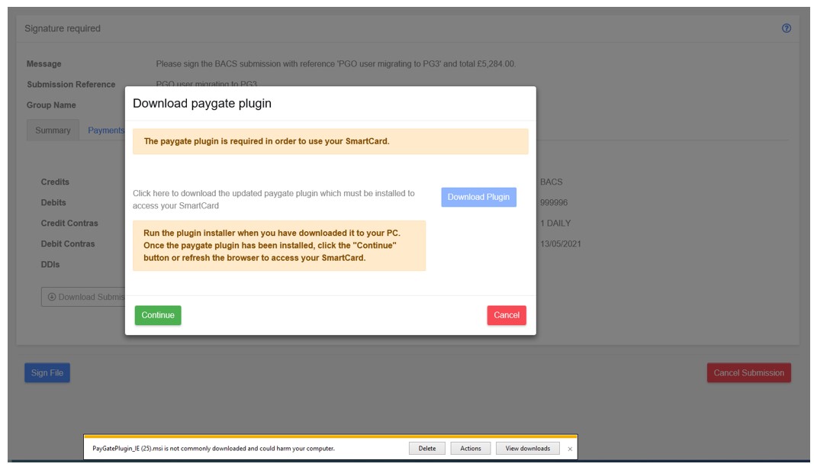The width and height of the screenshot is (814, 467).
Task: Click the DDIs label
Action: 50,265
